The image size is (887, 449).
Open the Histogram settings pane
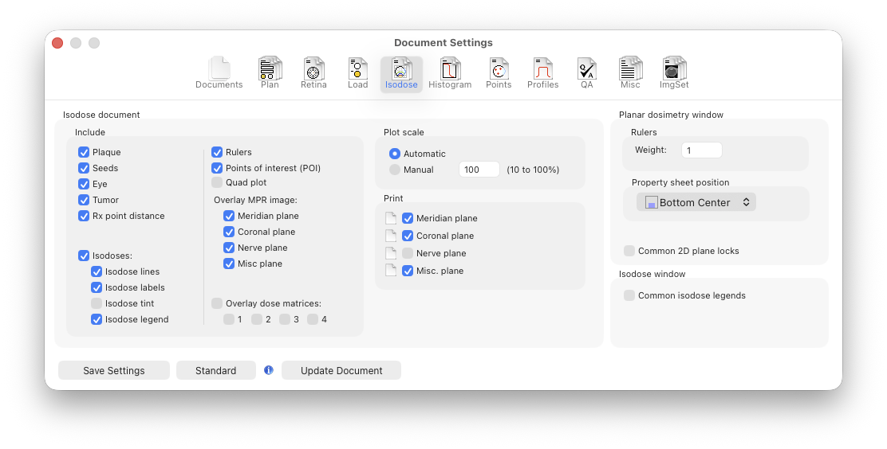pyautogui.click(x=450, y=73)
